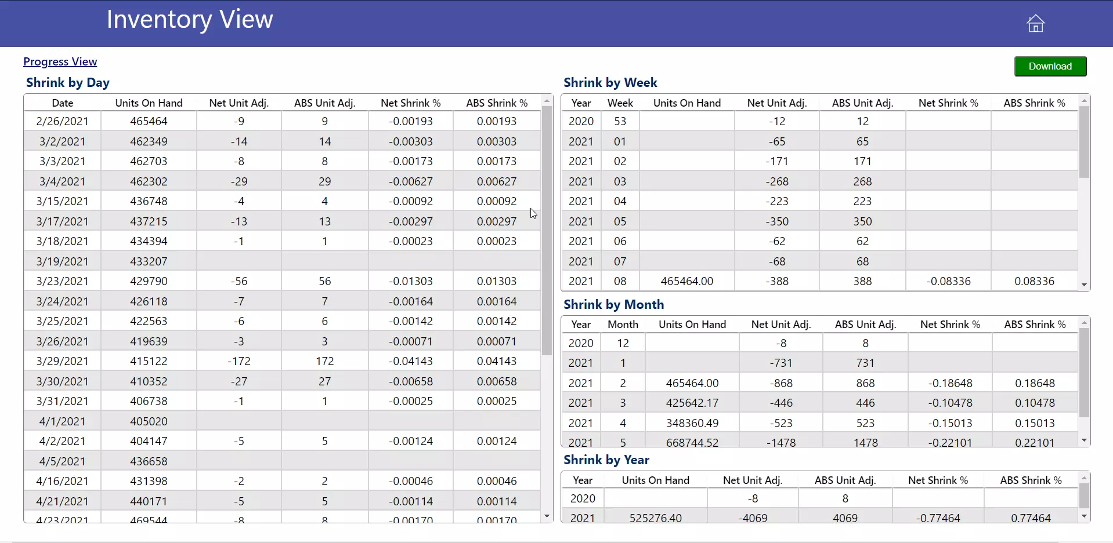The image size is (1113, 543).
Task: Click units on hand value 429790
Action: point(149,281)
